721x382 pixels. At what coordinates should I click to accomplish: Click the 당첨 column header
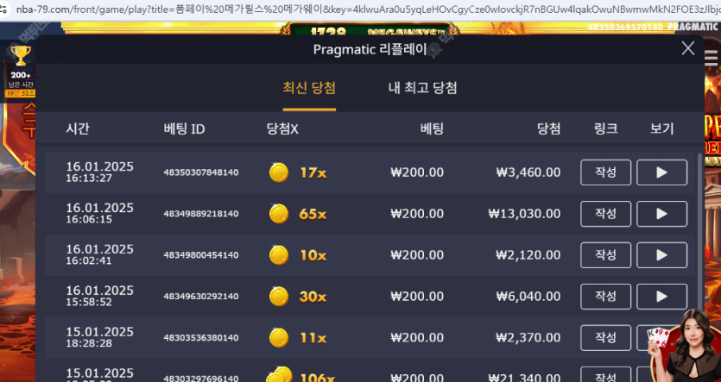(x=549, y=129)
